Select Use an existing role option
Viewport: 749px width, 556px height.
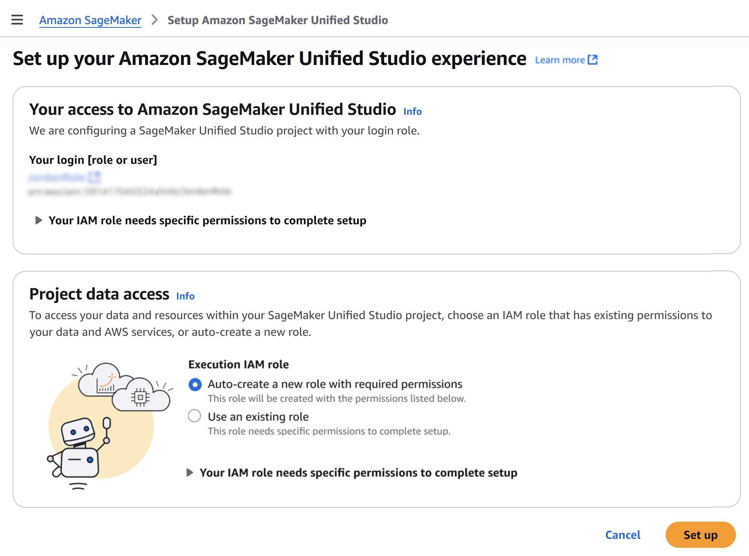(x=195, y=416)
